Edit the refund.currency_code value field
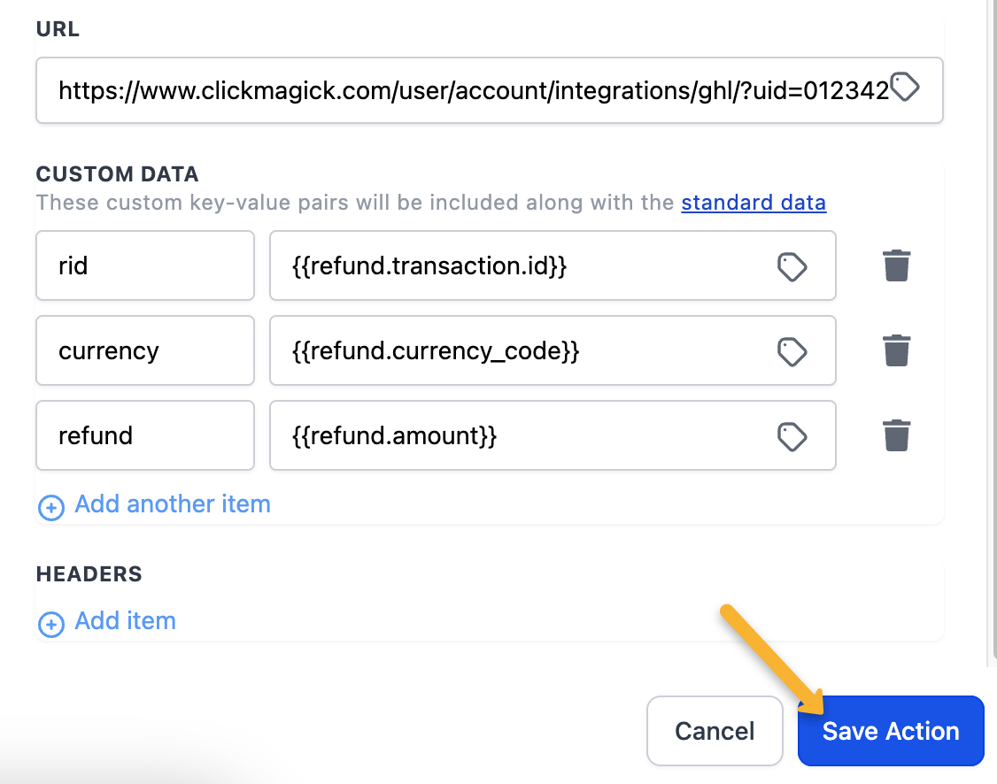Screen dimensions: 997x784 [522, 351]
